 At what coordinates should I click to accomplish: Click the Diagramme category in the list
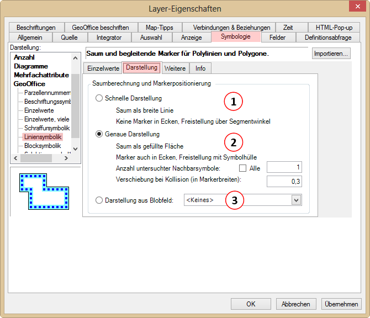(x=31, y=66)
